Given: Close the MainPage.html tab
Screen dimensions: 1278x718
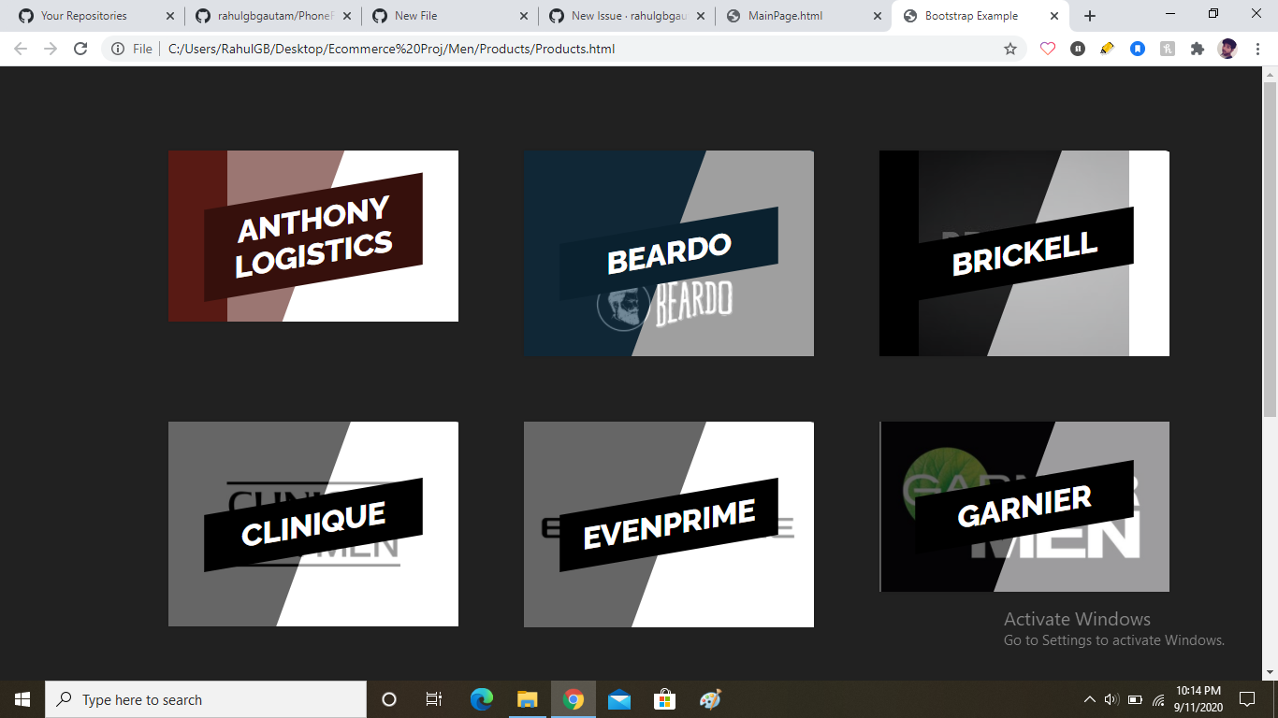Looking at the screenshot, I should (877, 16).
